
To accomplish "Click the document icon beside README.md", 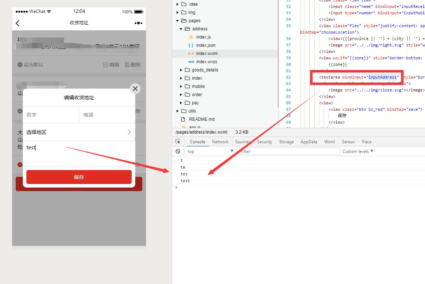I will click(x=183, y=119).
